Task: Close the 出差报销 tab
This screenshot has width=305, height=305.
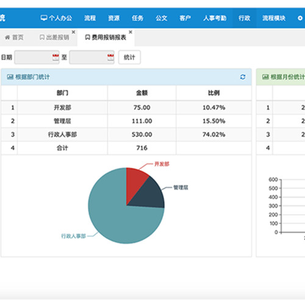Action: (73, 32)
